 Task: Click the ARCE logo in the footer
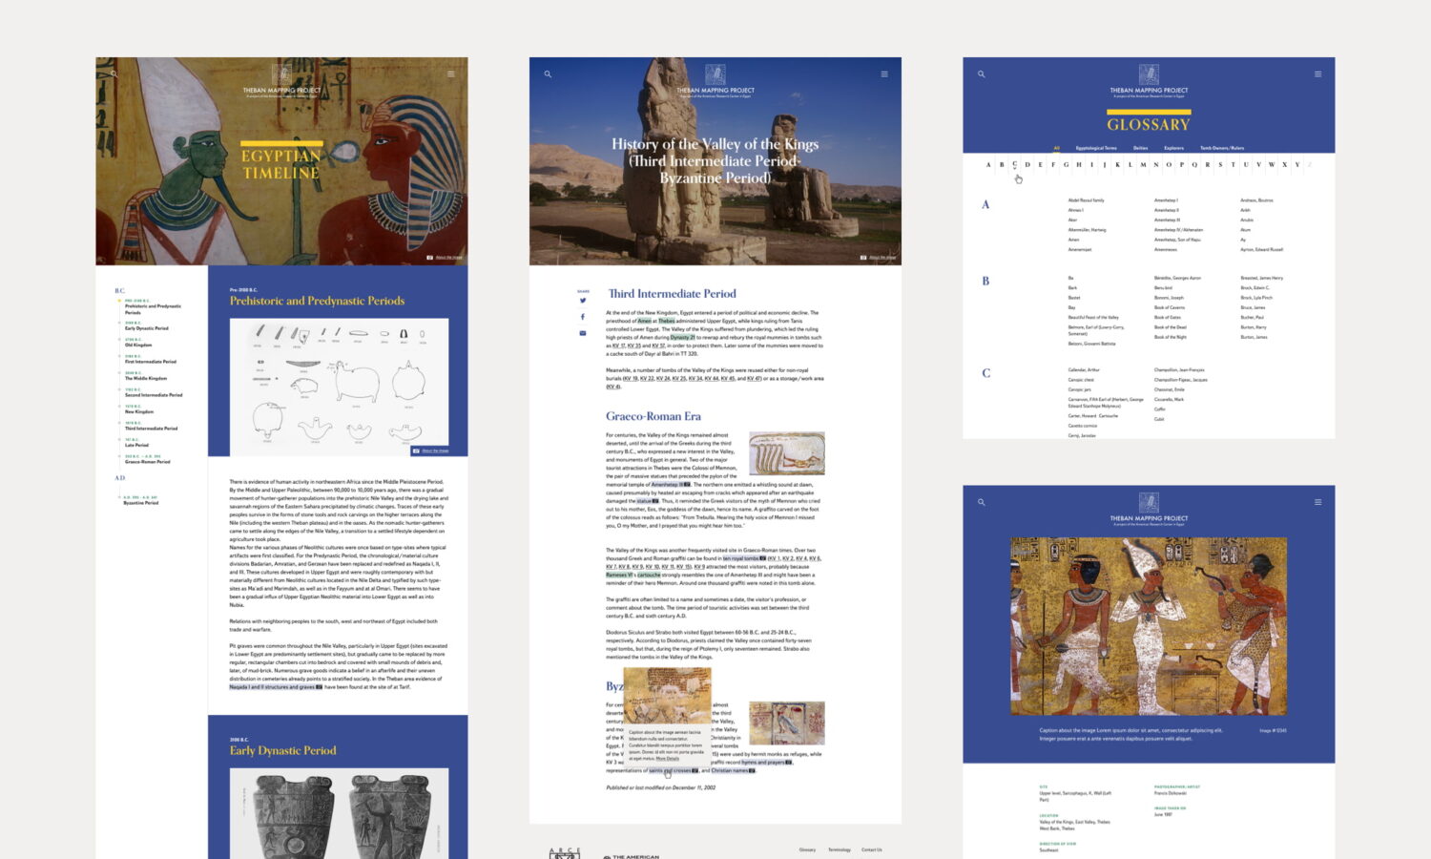point(566,853)
